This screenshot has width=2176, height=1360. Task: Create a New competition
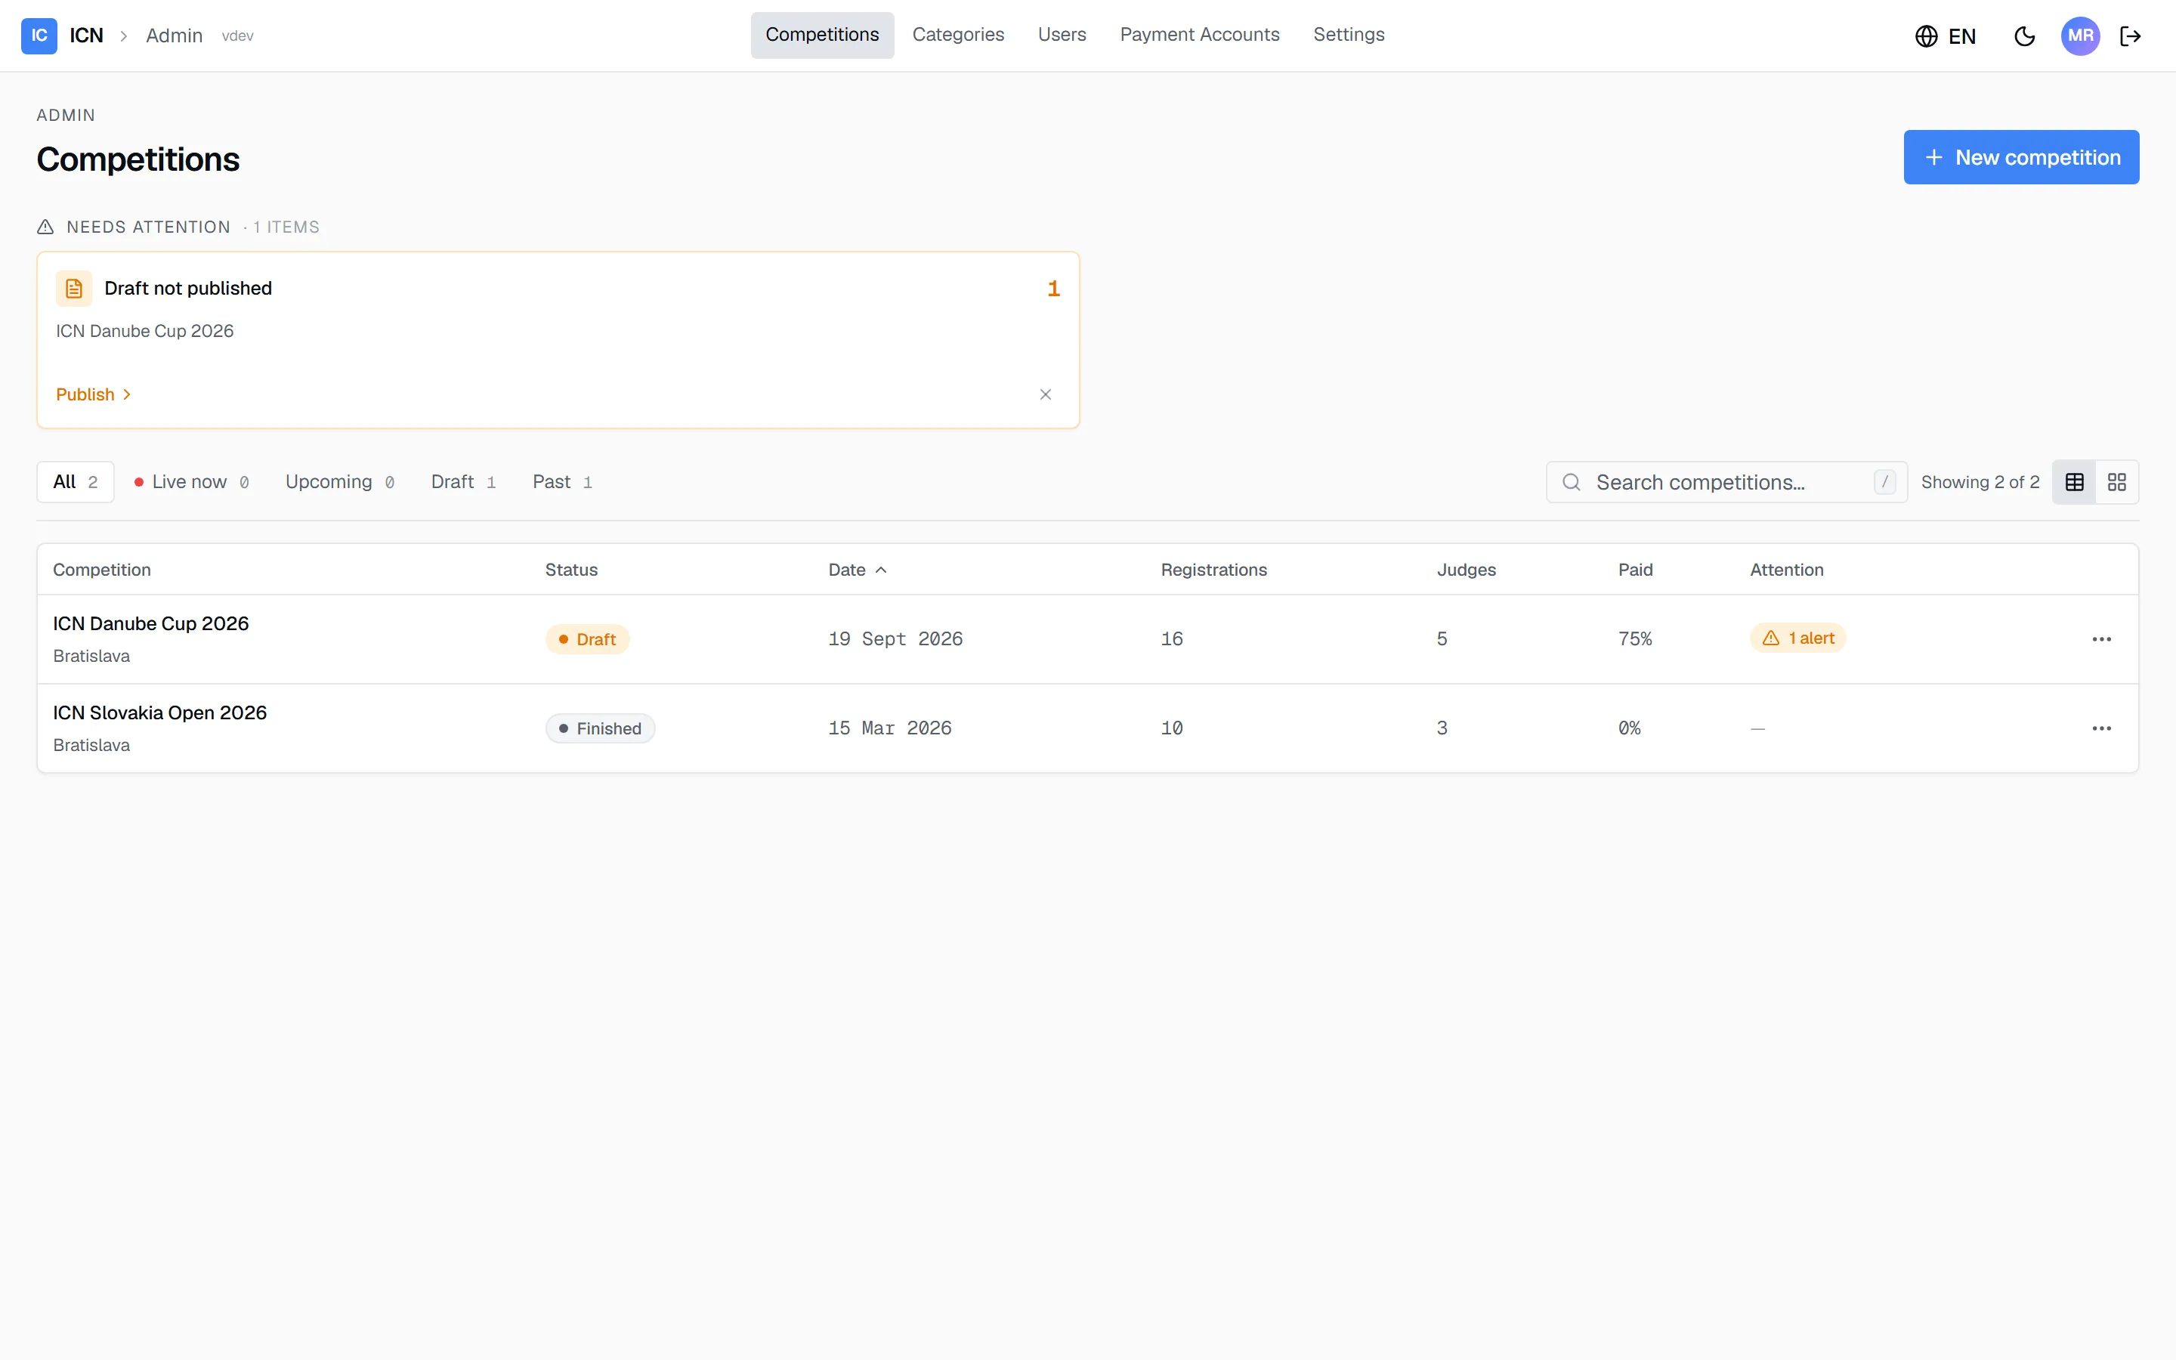click(2020, 157)
